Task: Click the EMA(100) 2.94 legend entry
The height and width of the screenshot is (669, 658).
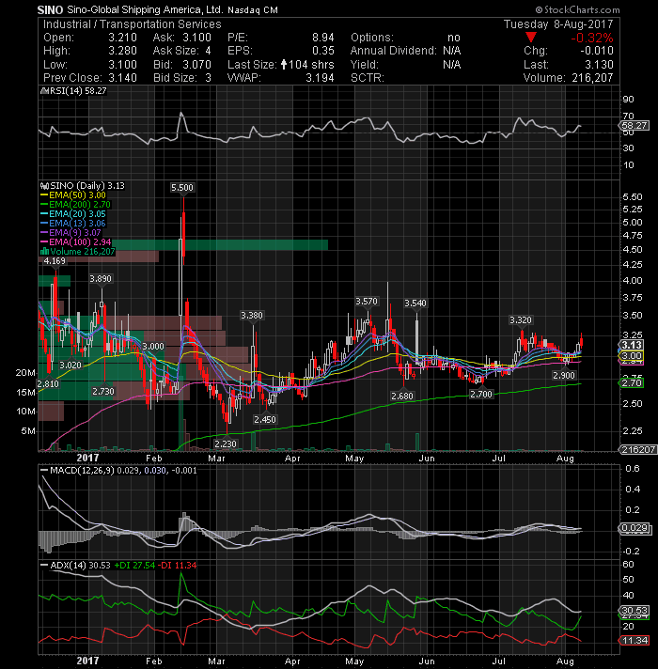Action: coord(75,241)
